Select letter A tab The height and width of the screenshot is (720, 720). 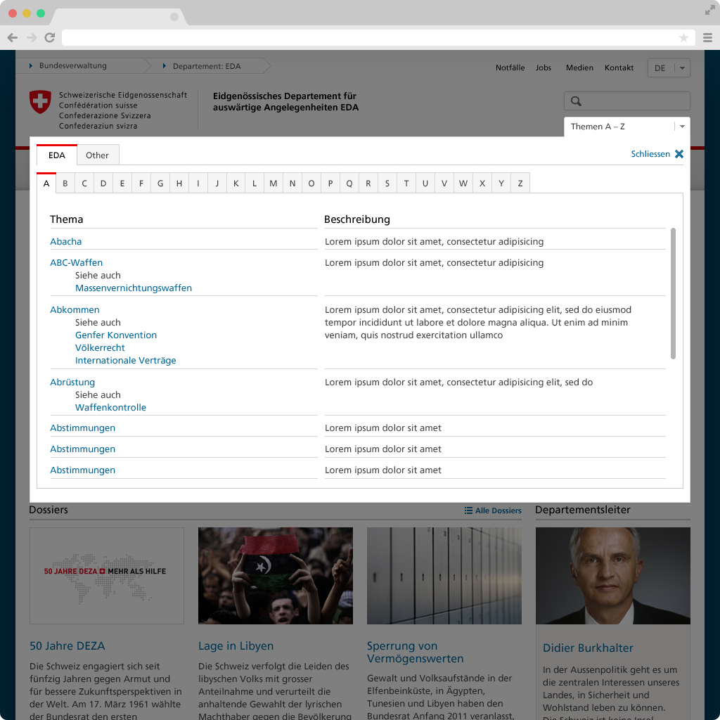(46, 183)
